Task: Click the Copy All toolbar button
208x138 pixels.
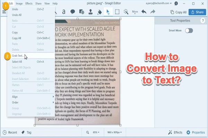Action: click(x=178, y=12)
